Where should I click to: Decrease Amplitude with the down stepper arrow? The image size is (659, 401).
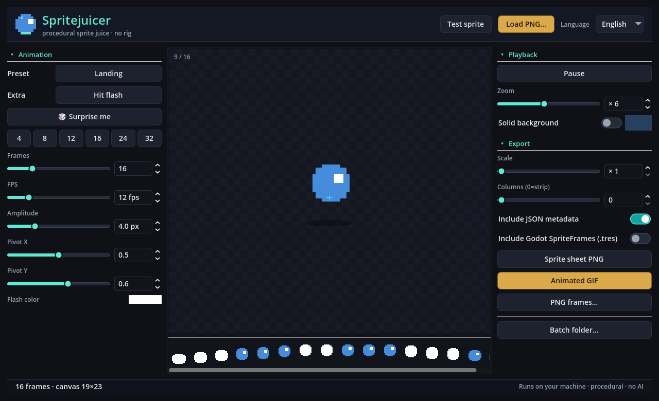[158, 230]
